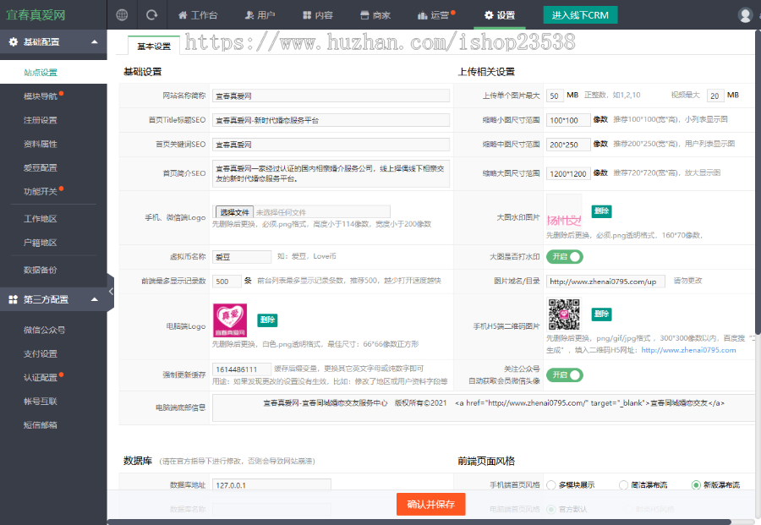This screenshot has width=761, height=525.
Task: Select the 多模块展示 radio option
Action: [551, 485]
